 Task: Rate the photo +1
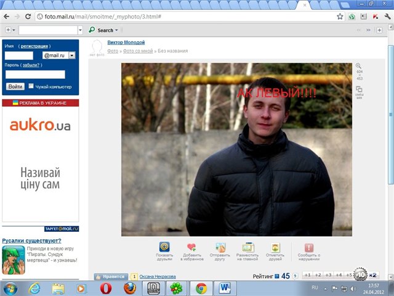click(308, 275)
